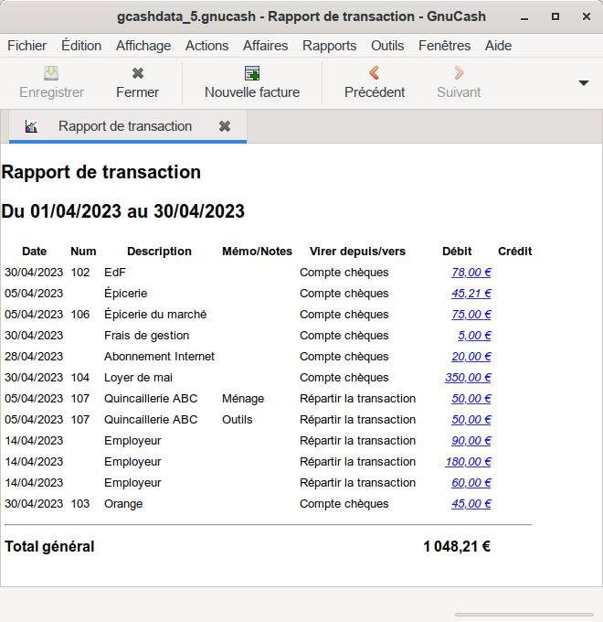This screenshot has height=622, width=603.
Task: Go back with the Précédent arrow
Action: pyautogui.click(x=375, y=73)
